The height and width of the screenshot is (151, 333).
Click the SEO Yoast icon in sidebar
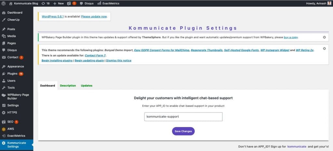pyautogui.click(x=4, y=122)
